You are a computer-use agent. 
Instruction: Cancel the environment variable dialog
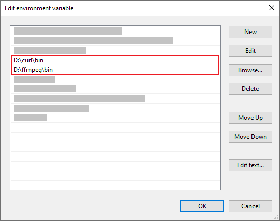(x=250, y=206)
